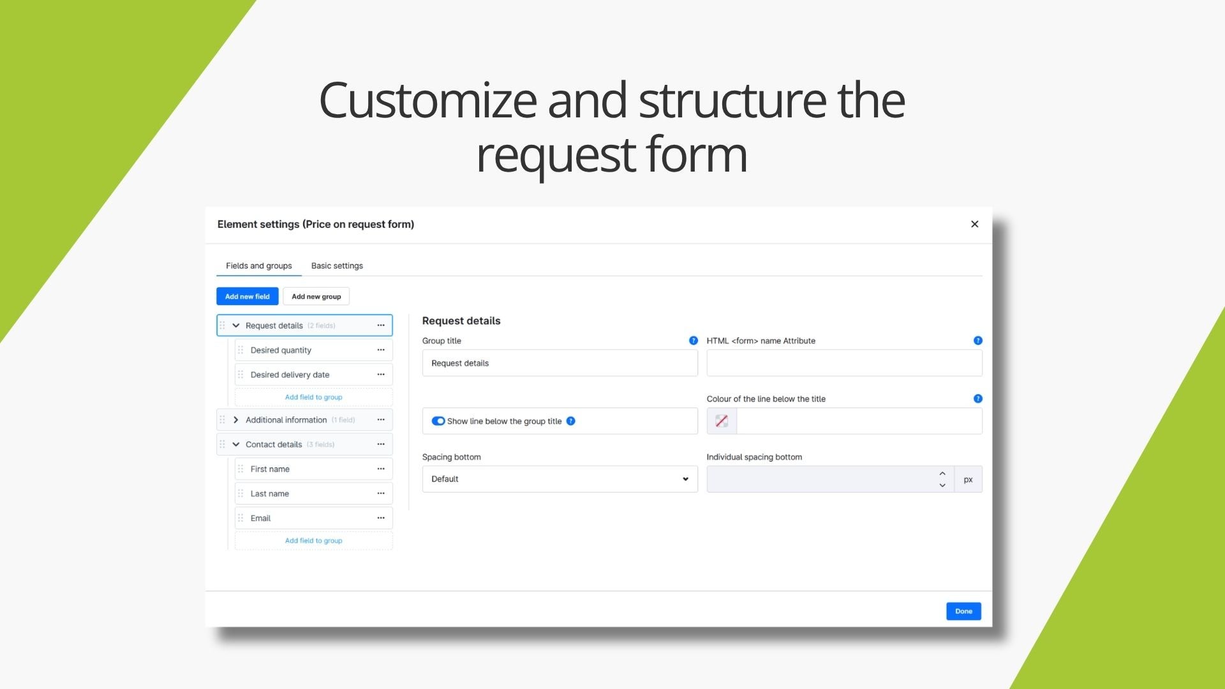Increase the Individual spacing bottom value

pos(942,473)
